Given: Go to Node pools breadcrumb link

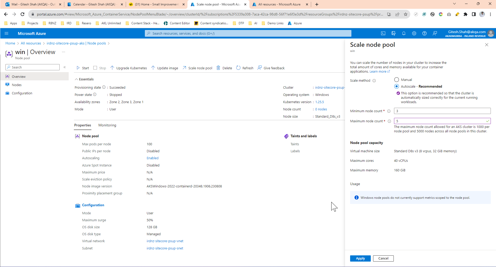Looking at the screenshot, I should (x=76, y=43).
